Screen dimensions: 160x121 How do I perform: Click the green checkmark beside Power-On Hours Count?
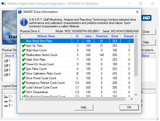pos(24,64)
